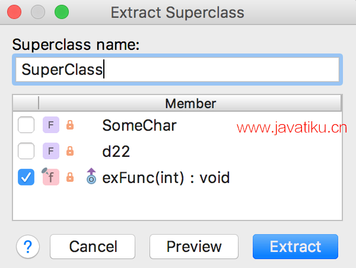Image resolution: width=356 pixels, height=268 pixels.
Task: Select the d22 member row
Action: 177,151
